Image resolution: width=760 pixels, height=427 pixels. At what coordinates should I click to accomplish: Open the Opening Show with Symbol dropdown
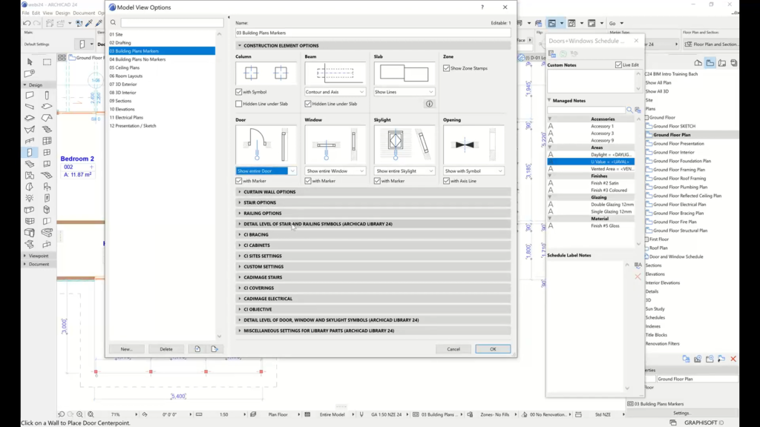point(474,171)
